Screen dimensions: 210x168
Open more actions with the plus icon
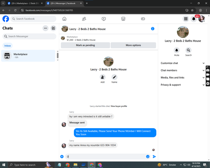(x=62, y=157)
